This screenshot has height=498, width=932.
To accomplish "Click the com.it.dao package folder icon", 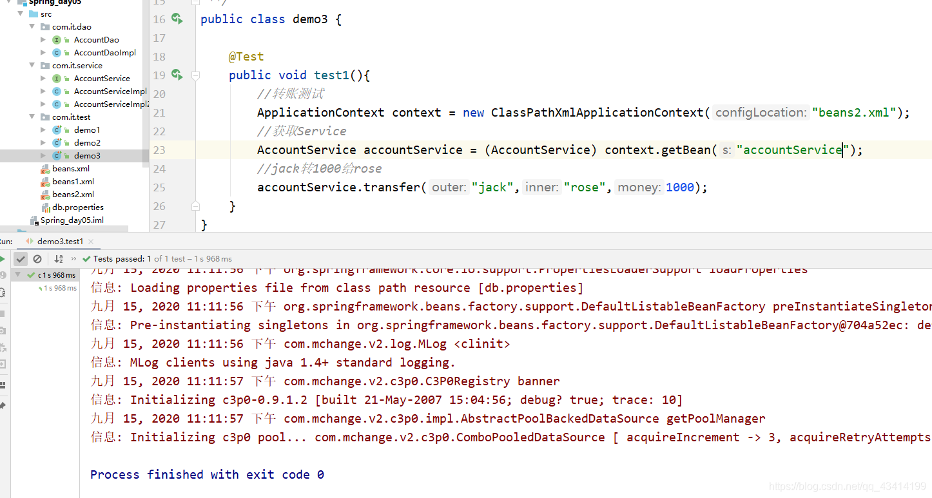I will point(45,27).
